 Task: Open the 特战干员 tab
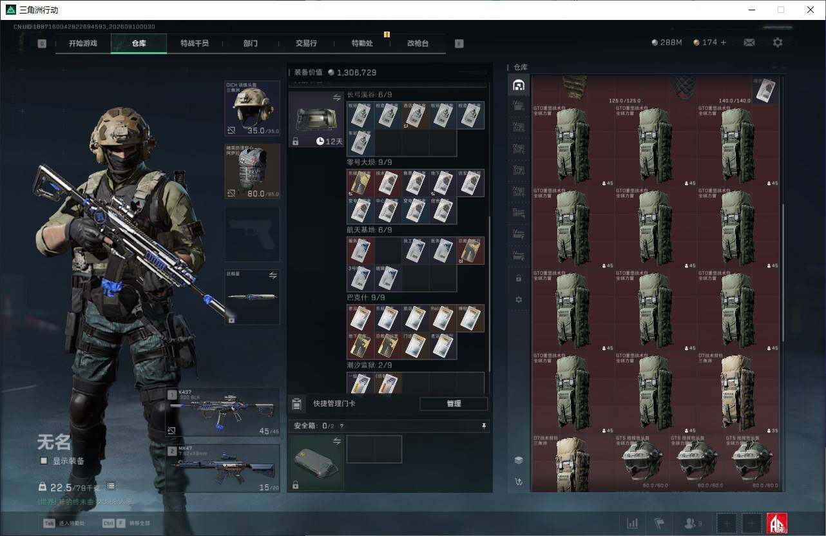point(195,44)
